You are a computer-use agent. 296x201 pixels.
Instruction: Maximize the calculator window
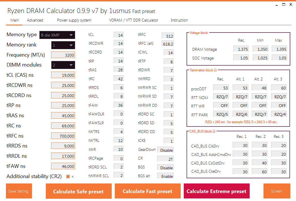coord(284,5)
